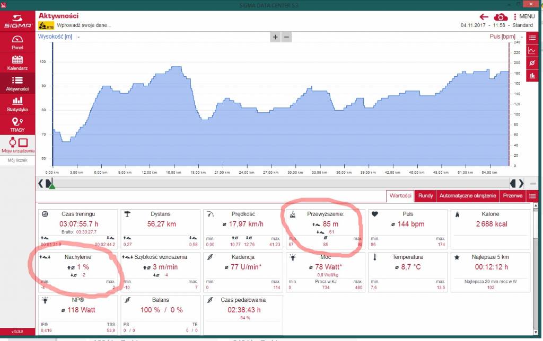Open TRASY routes section
543x341 pixels.
[x=17, y=124]
